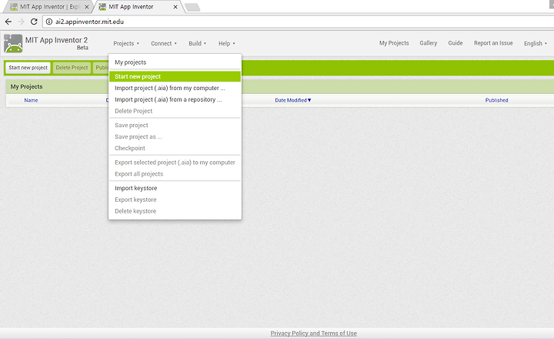
Task: Select Export keystore menu entry
Action: [175, 200]
